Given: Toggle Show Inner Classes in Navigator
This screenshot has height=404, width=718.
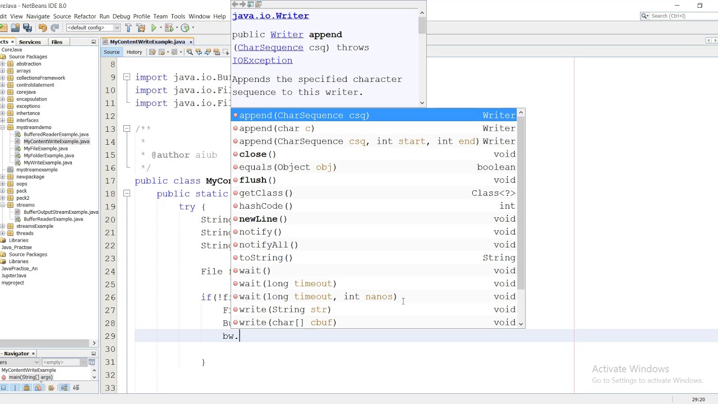Looking at the screenshot, I should (x=39, y=388).
